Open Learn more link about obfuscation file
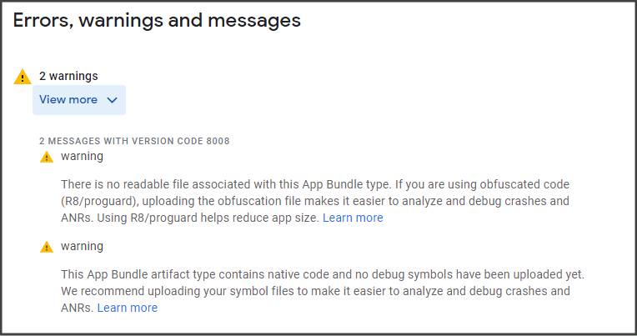This screenshot has width=637, height=336. (353, 218)
